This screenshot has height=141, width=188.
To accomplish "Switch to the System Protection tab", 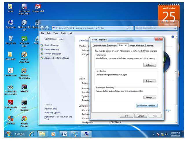I will (137, 46).
